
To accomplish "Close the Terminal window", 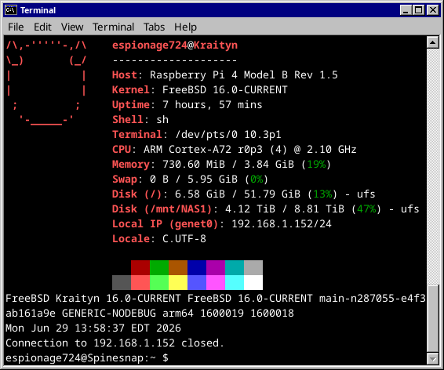I will 433,10.
